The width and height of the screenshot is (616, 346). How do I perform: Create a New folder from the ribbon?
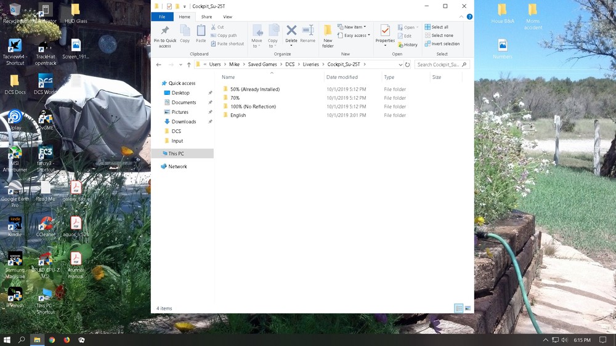click(x=328, y=36)
